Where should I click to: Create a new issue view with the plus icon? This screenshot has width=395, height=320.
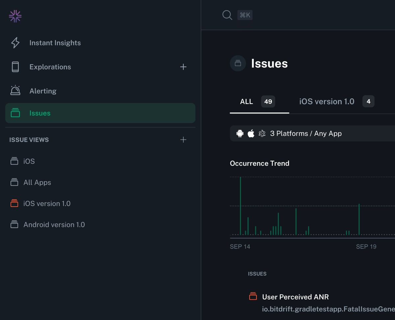(x=183, y=139)
